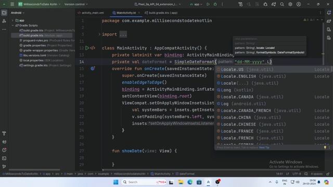Open tab options menu in editor tab bar

[x=321, y=12]
